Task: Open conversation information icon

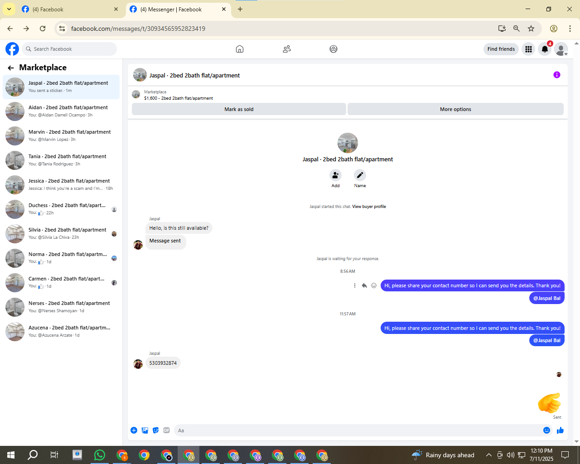Action: coord(557,75)
